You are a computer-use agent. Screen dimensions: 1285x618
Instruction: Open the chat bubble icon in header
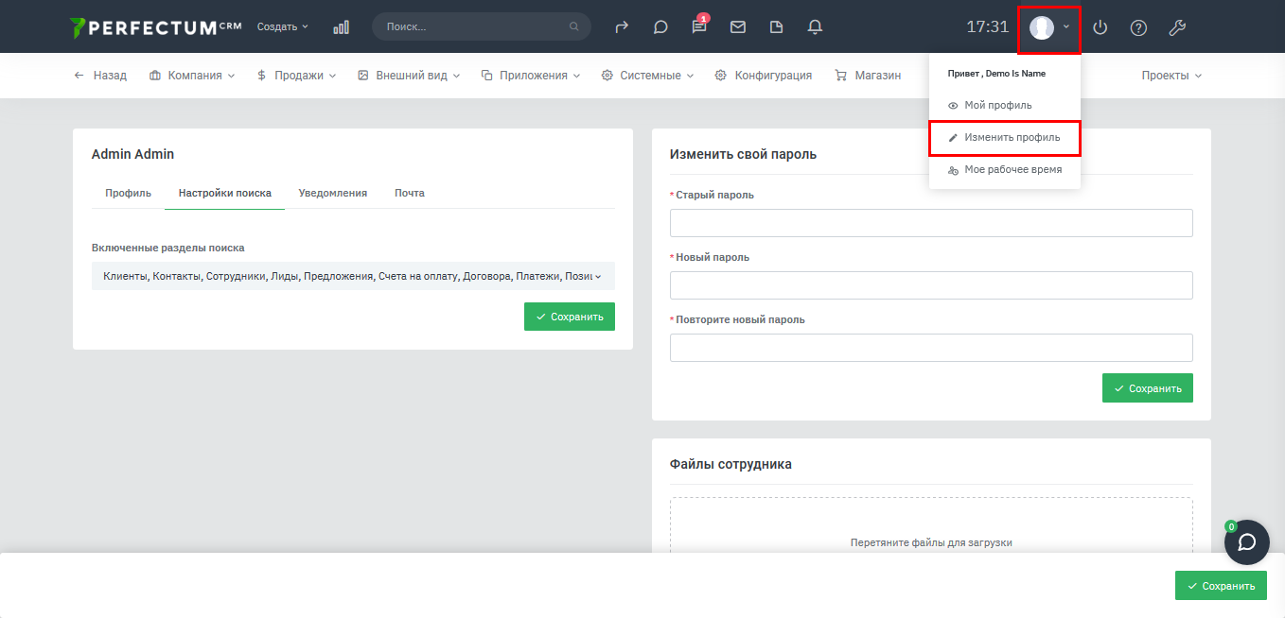[x=660, y=27]
